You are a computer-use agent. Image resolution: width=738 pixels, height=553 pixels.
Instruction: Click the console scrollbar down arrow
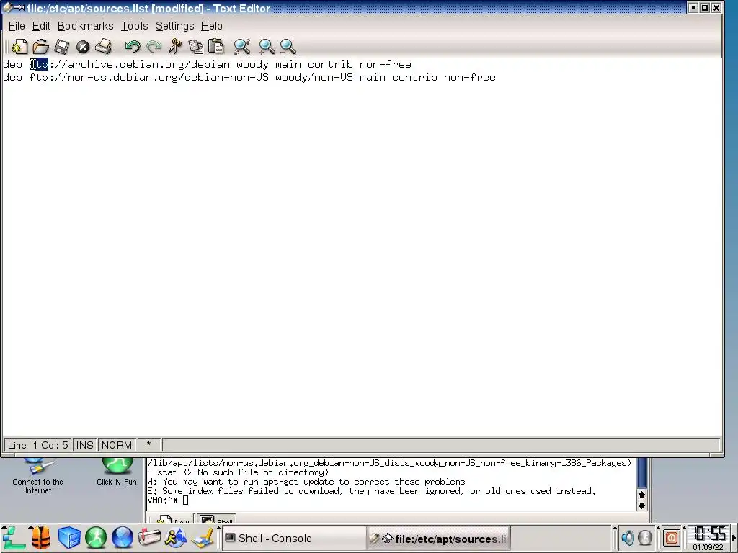coord(641,505)
